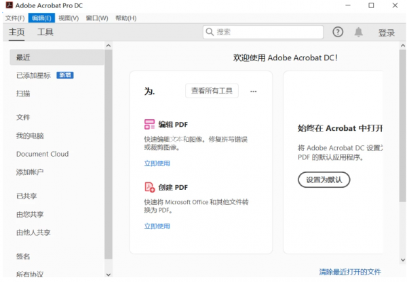Viewport: 407px width, 282px height.
Task: Click the sidebar vertical scrollbar thumb
Action: (x=109, y=155)
